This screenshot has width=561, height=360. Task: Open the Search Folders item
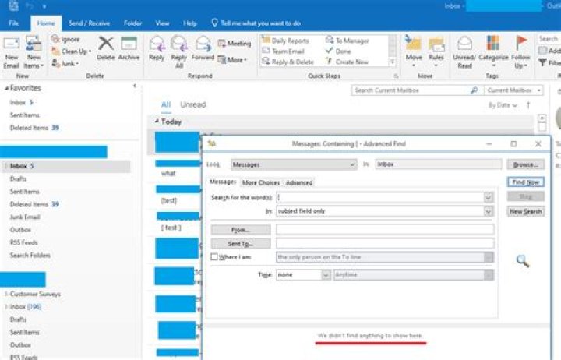(x=30, y=255)
